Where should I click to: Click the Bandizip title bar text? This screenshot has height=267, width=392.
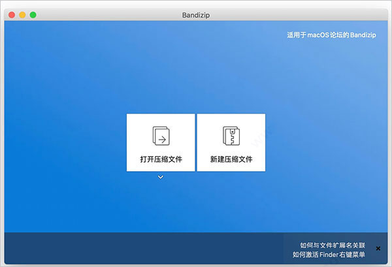click(x=196, y=15)
